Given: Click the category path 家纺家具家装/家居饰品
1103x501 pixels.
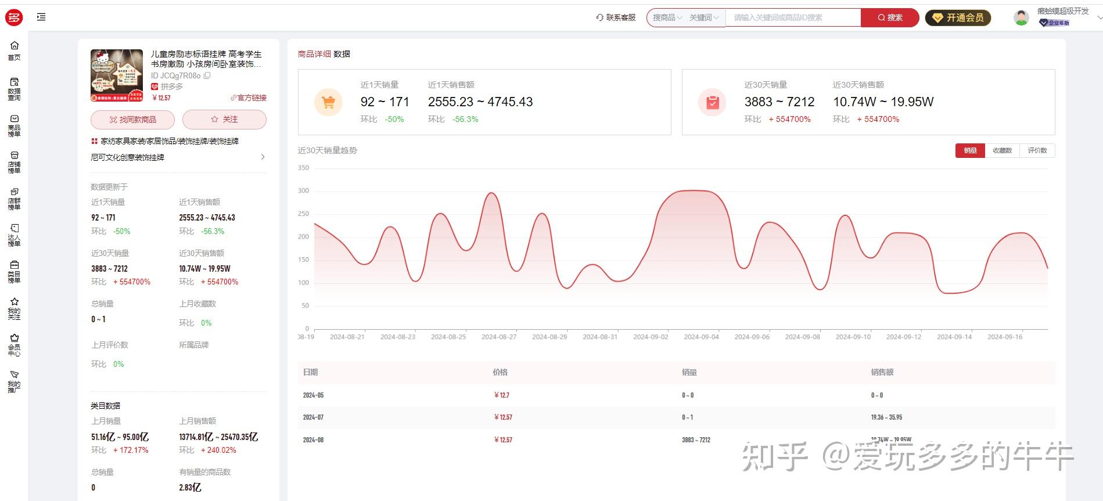Looking at the screenshot, I should [x=170, y=141].
